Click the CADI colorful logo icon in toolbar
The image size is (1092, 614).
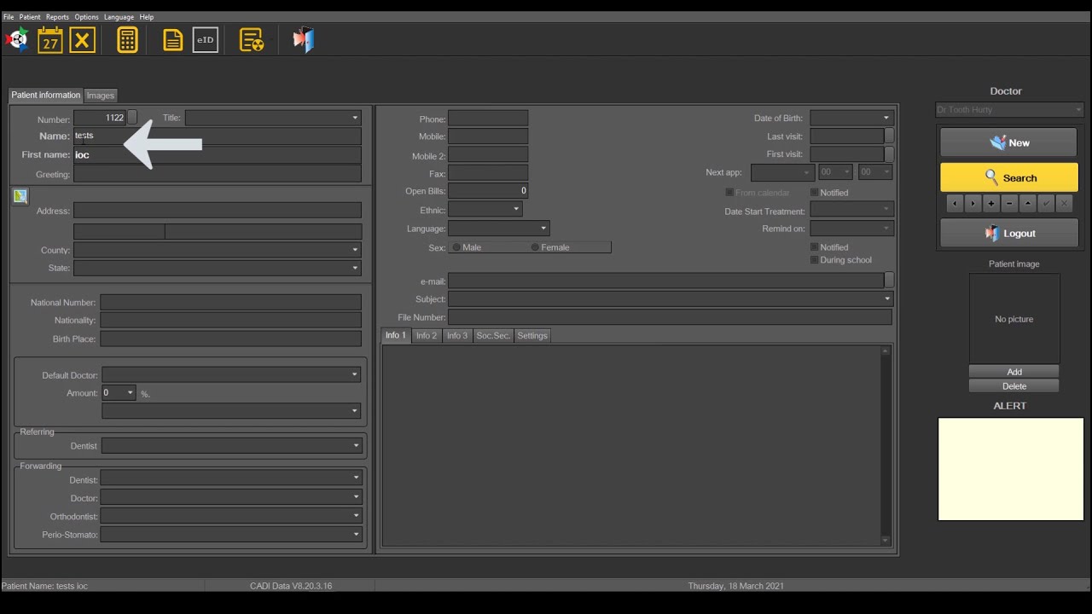point(17,40)
